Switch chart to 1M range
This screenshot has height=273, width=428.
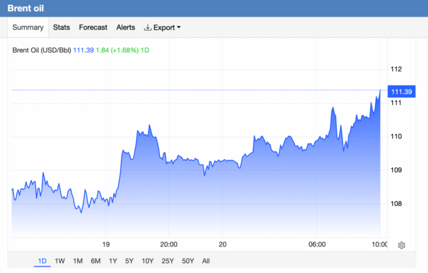pyautogui.click(x=78, y=261)
